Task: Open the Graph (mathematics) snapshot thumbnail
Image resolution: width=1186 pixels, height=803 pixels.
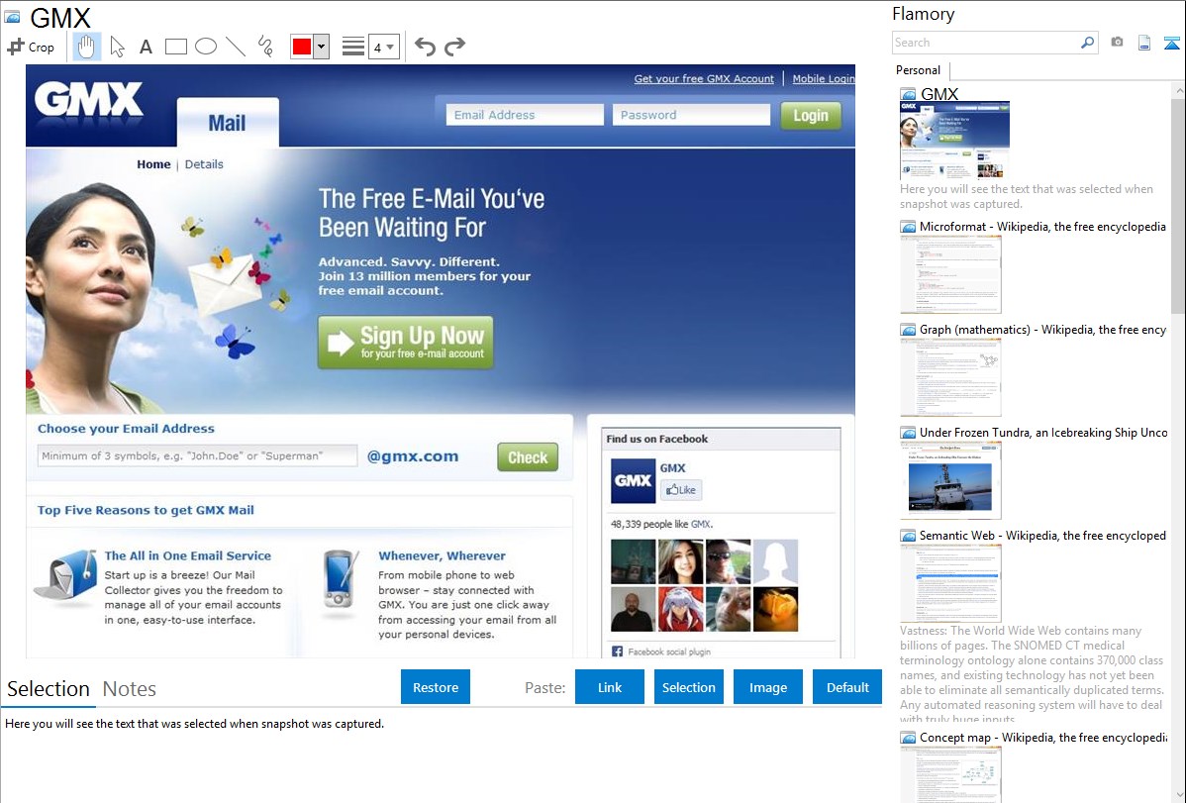Action: click(950, 377)
